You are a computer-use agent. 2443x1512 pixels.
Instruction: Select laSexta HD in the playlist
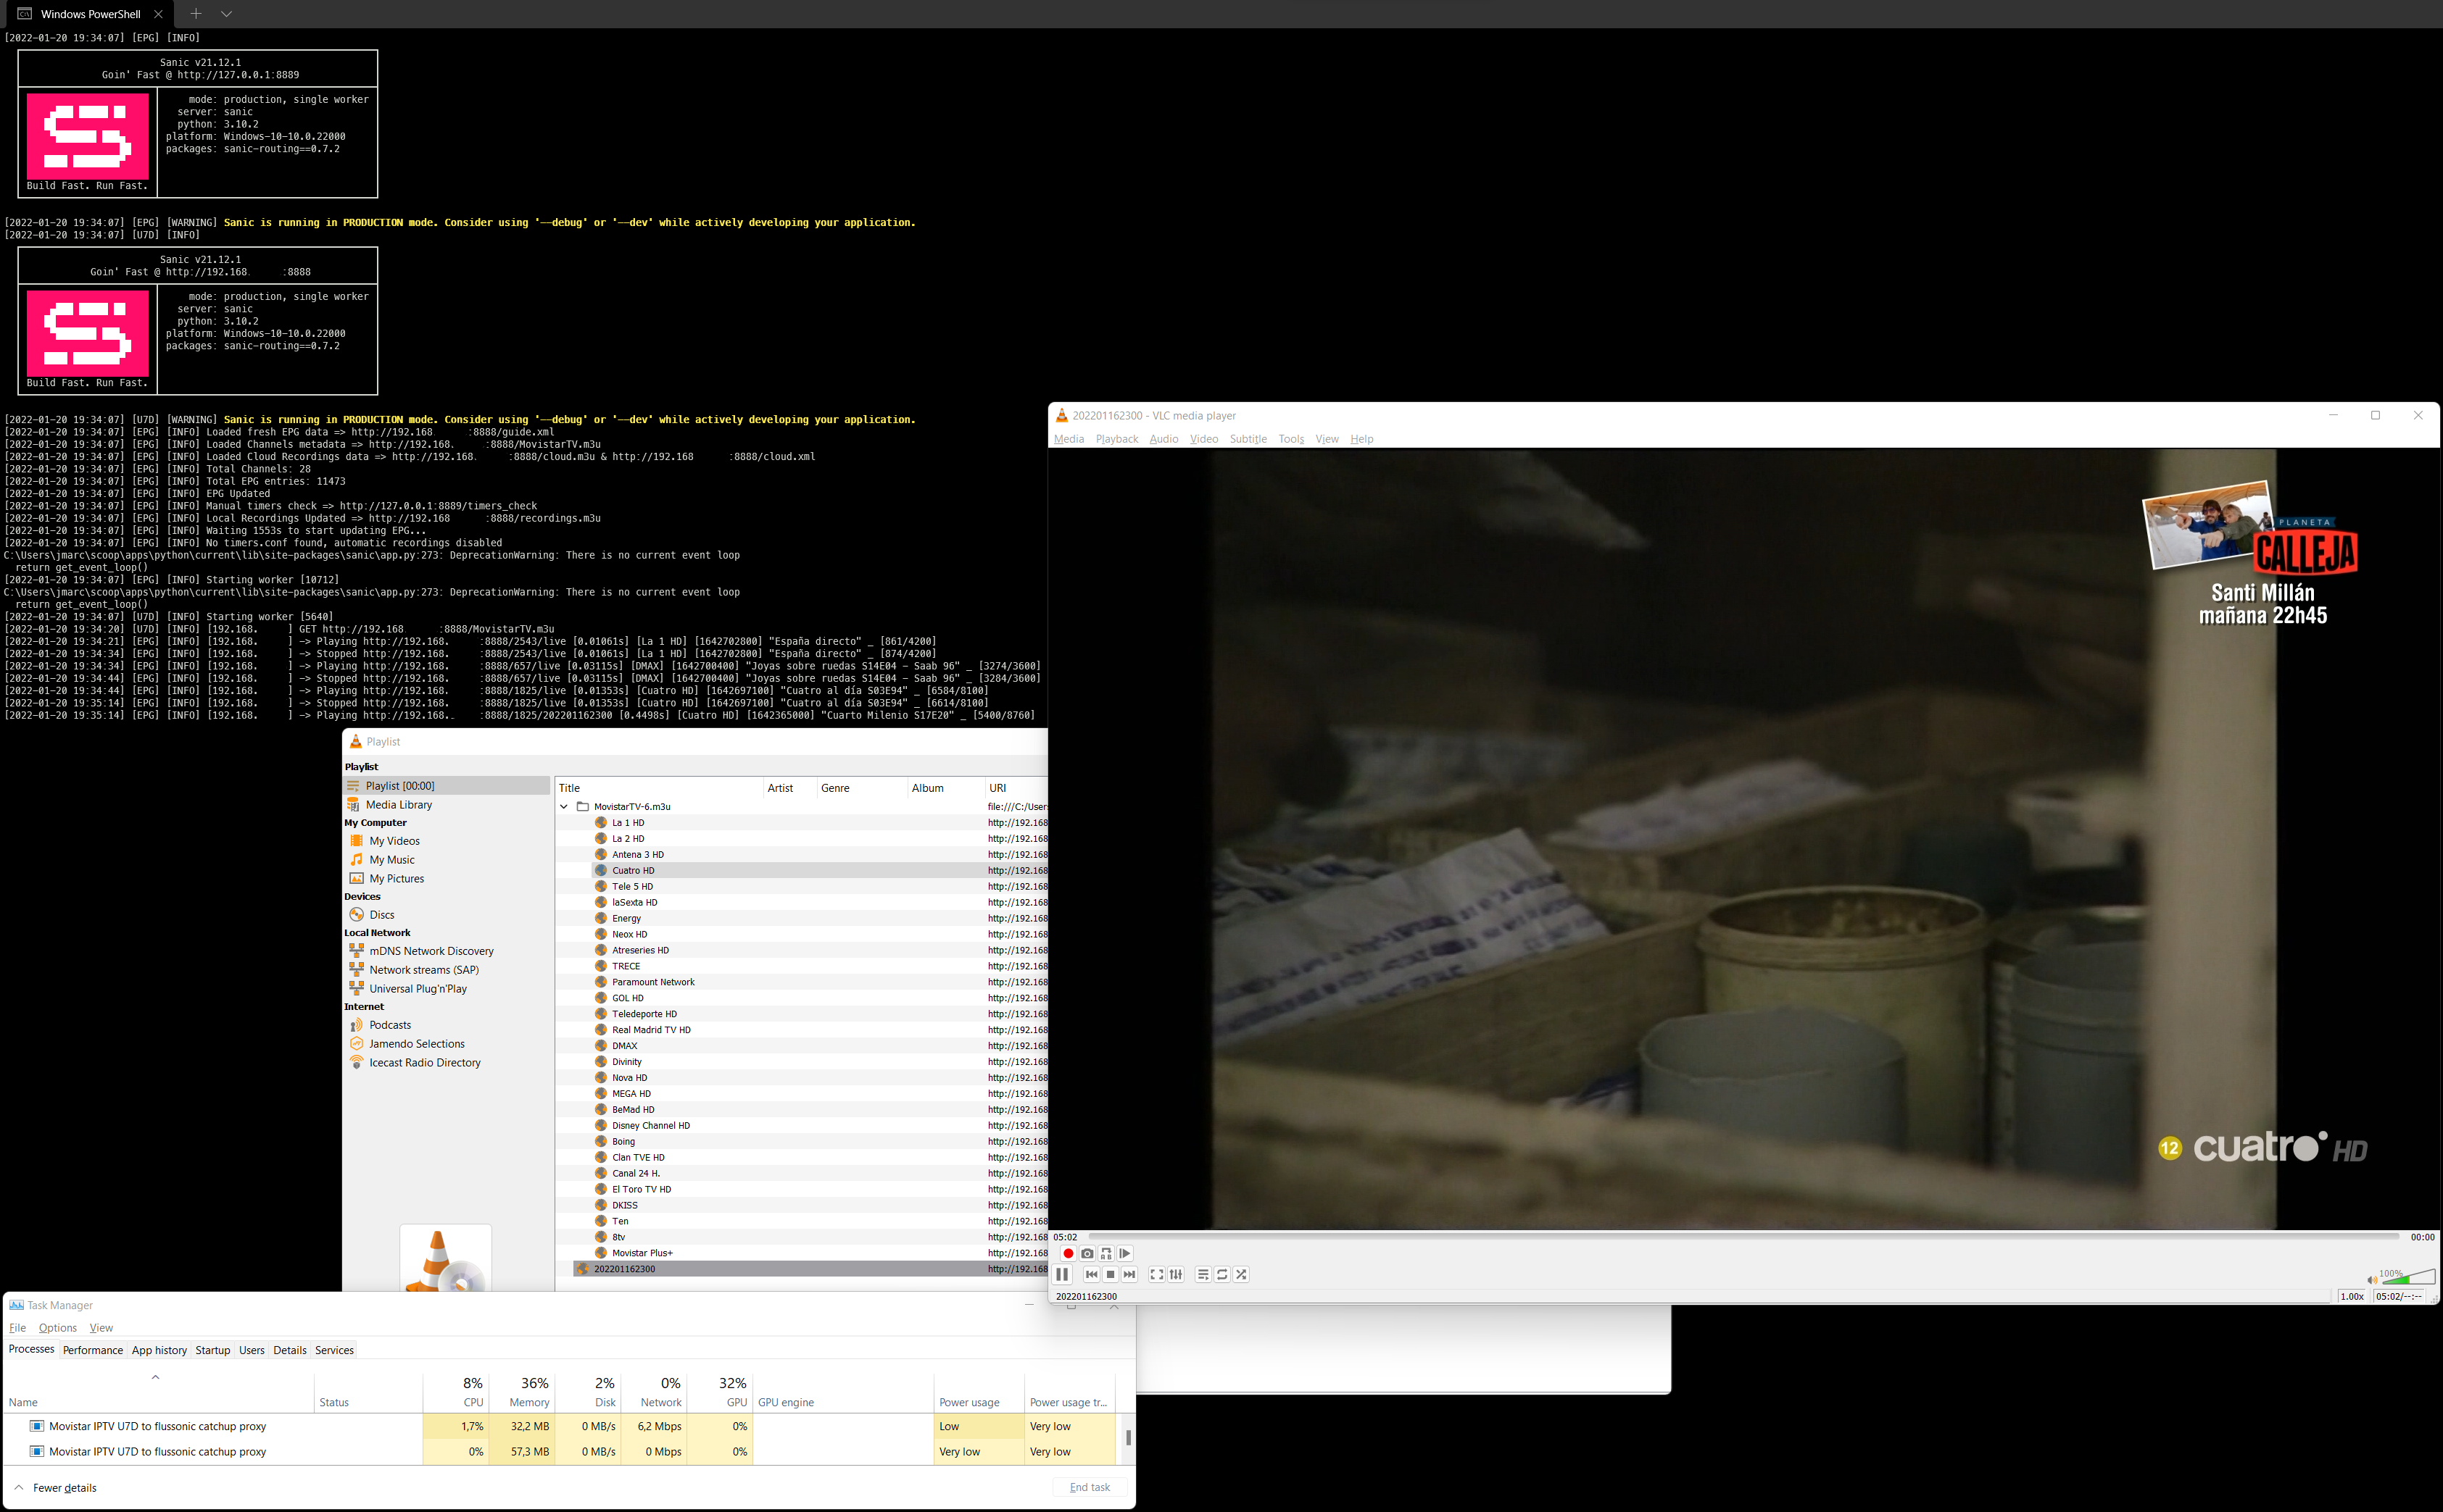[x=634, y=902]
